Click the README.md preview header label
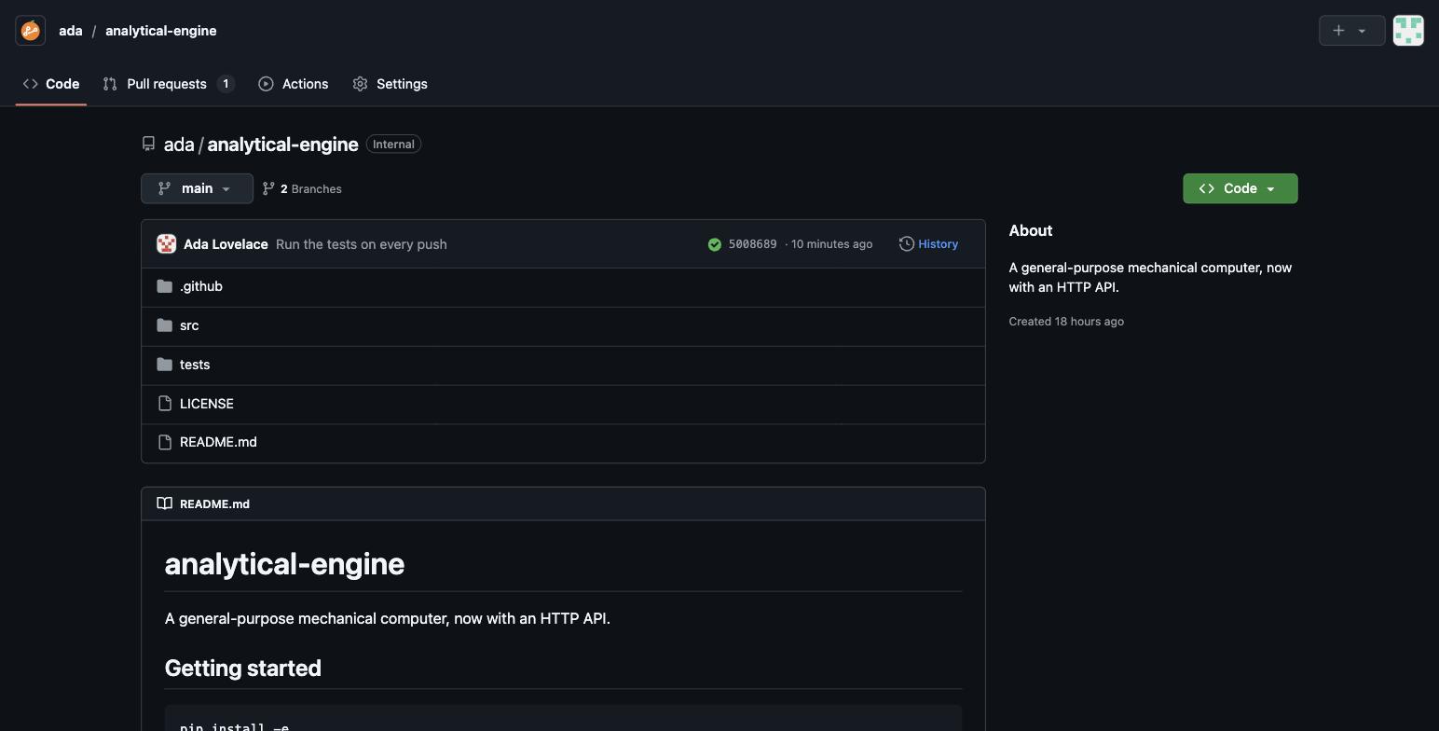Viewport: 1439px width, 731px height. (x=214, y=503)
